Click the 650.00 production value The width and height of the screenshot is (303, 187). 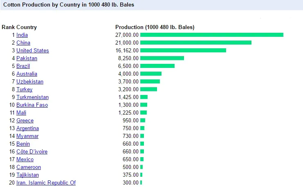(x=130, y=159)
